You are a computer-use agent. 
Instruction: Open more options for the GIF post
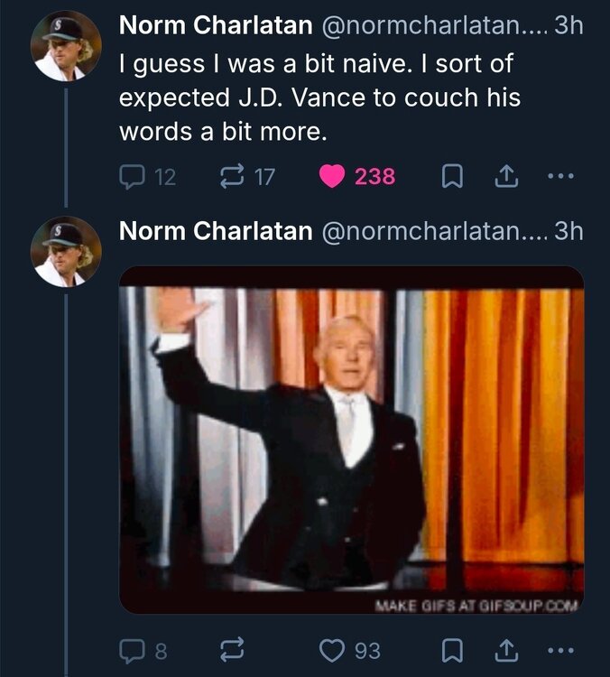(561, 650)
